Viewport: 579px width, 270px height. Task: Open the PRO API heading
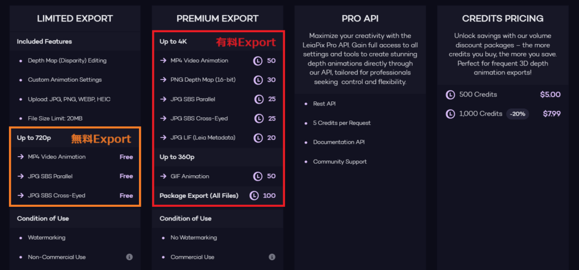(360, 19)
